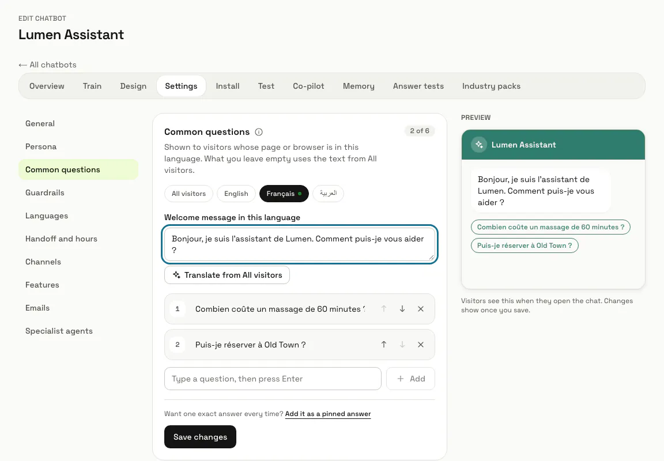Select the English language pill
Viewport: 664px width, 461px height.
coord(236,194)
